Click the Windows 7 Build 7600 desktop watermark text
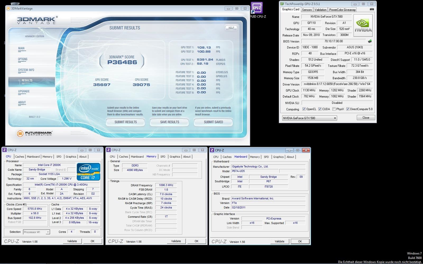Screen dimensions: 423x264 [x=414, y=256]
